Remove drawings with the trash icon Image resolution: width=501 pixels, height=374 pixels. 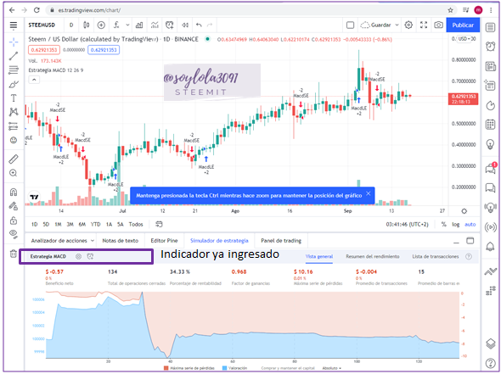tap(13, 254)
